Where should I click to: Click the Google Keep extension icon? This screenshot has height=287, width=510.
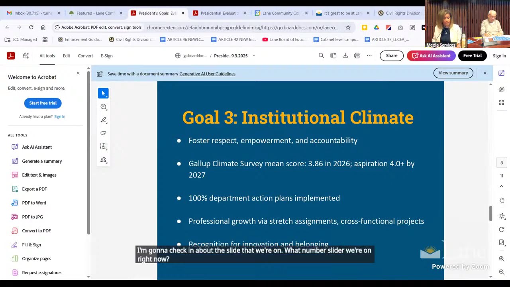[x=365, y=28]
